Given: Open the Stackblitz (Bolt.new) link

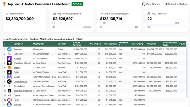Looking at the screenshot, I should tap(23, 91).
